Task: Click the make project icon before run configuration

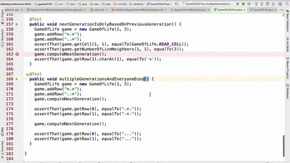Action: click(177, 4)
